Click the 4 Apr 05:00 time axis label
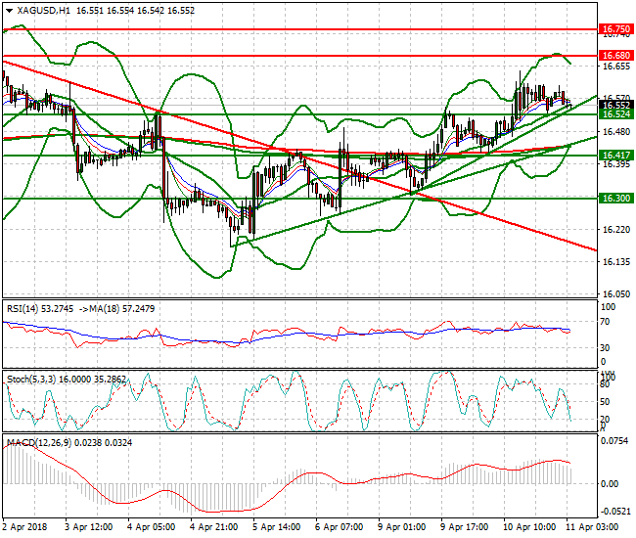The width and height of the screenshot is (636, 538). 152,527
